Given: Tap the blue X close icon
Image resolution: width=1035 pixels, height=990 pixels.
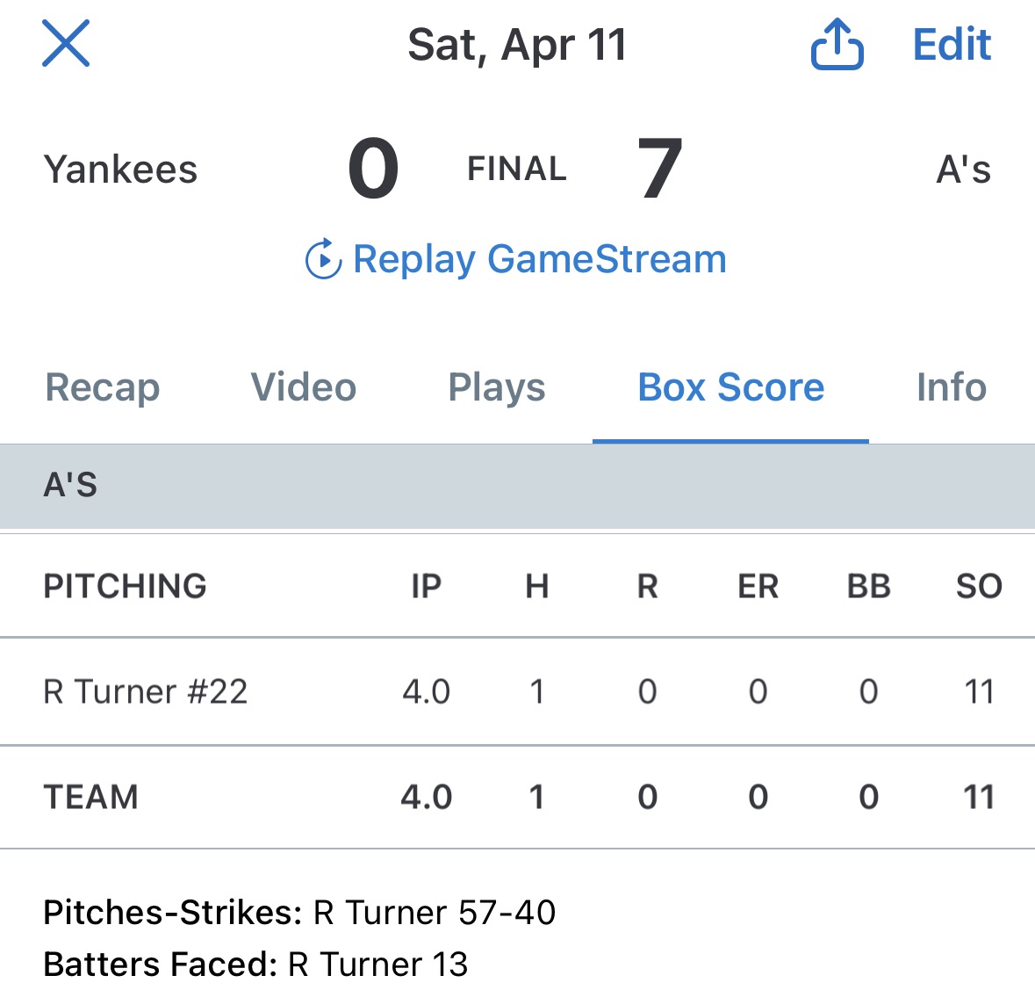Looking at the screenshot, I should pos(66,44).
